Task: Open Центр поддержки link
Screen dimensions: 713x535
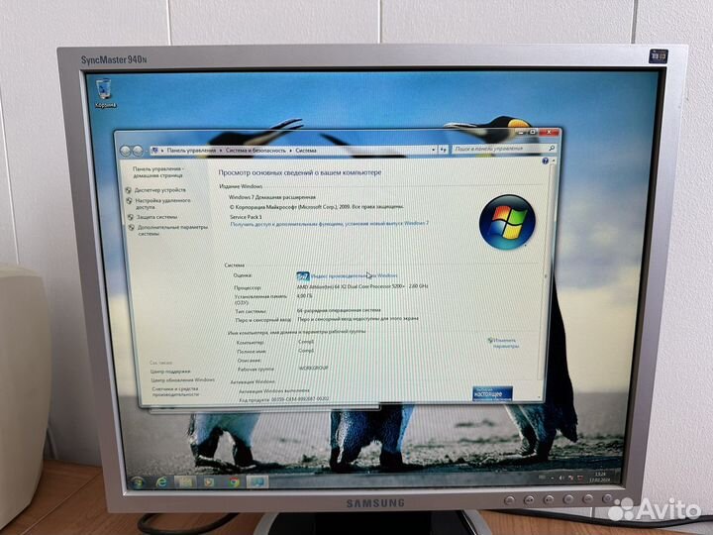Action: pyautogui.click(x=170, y=372)
